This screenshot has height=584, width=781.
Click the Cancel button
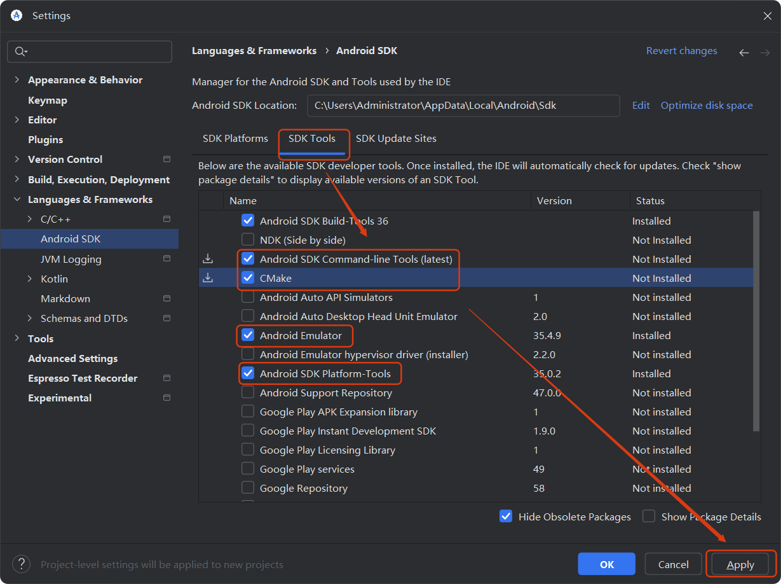[674, 564]
